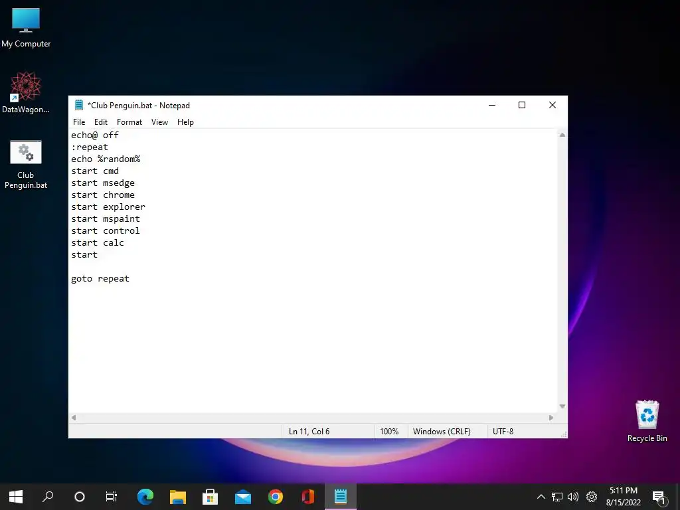The image size is (680, 510).
Task: Maximize the Notepad window
Action: coord(522,105)
